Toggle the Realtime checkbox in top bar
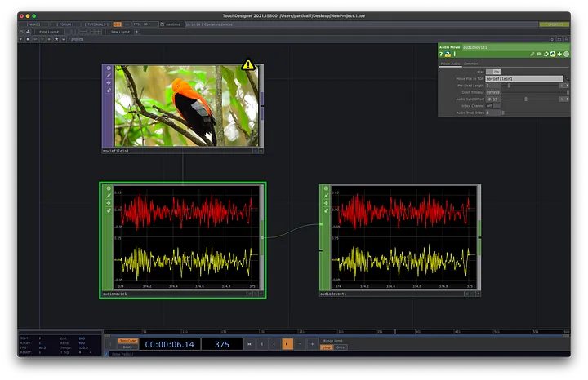The height and width of the screenshot is (380, 588). (161, 24)
